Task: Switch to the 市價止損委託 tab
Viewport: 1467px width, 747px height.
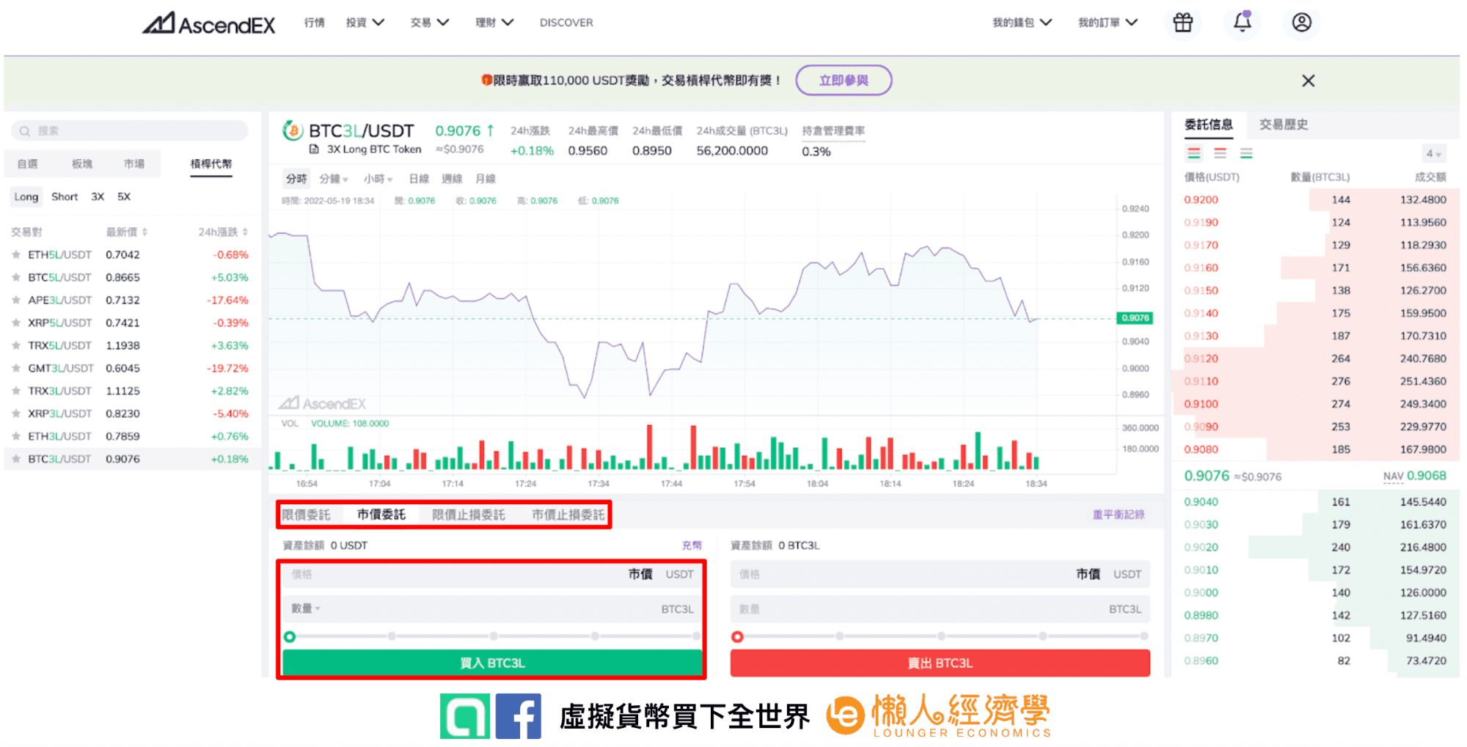Action: [568, 515]
